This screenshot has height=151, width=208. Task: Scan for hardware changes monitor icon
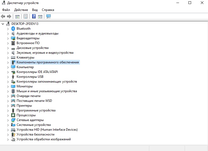coord(49,16)
